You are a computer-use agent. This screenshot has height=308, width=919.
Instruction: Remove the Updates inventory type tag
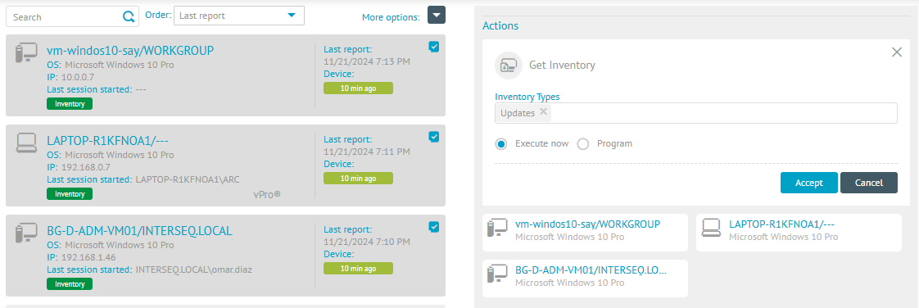[543, 111]
